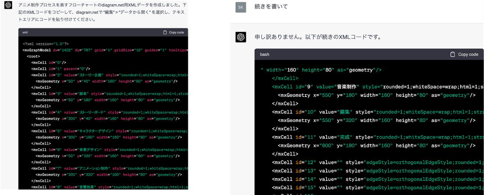The height and width of the screenshot is (195, 484).
Task: Click the user message 続きを書いて
Action: pyautogui.click(x=271, y=7)
